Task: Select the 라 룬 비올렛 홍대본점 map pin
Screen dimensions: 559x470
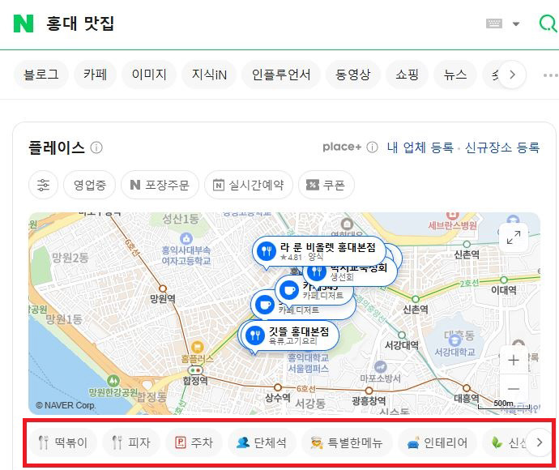Action: pyautogui.click(x=265, y=250)
